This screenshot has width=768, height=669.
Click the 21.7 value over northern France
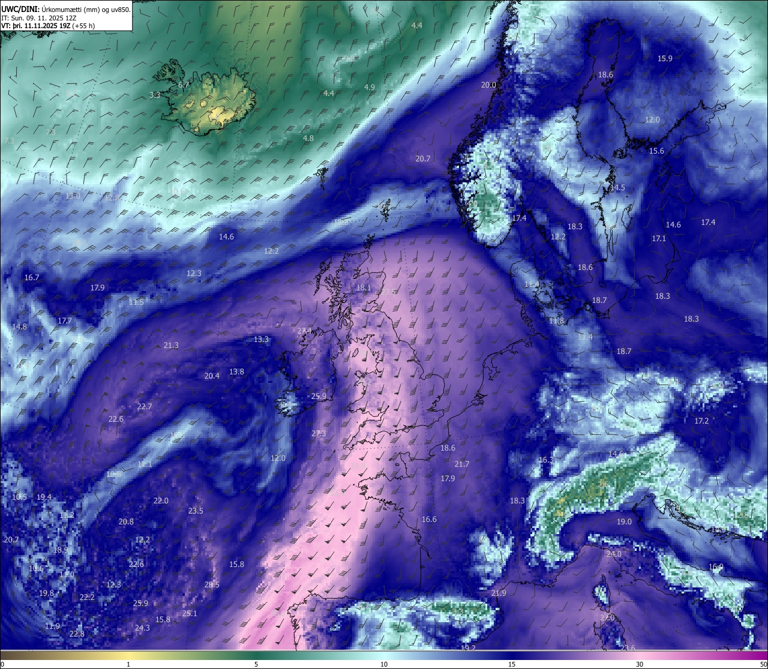click(461, 464)
